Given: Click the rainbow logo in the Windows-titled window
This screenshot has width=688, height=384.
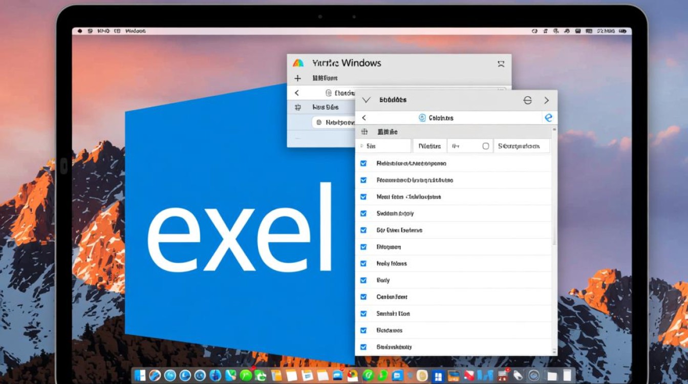Looking at the screenshot, I should click(298, 63).
